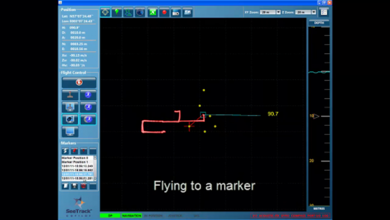Open the XY Zoom dropdown arrow
The image size is (390, 220).
278,12
